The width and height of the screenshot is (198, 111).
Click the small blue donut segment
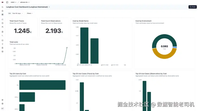tap(175, 47)
